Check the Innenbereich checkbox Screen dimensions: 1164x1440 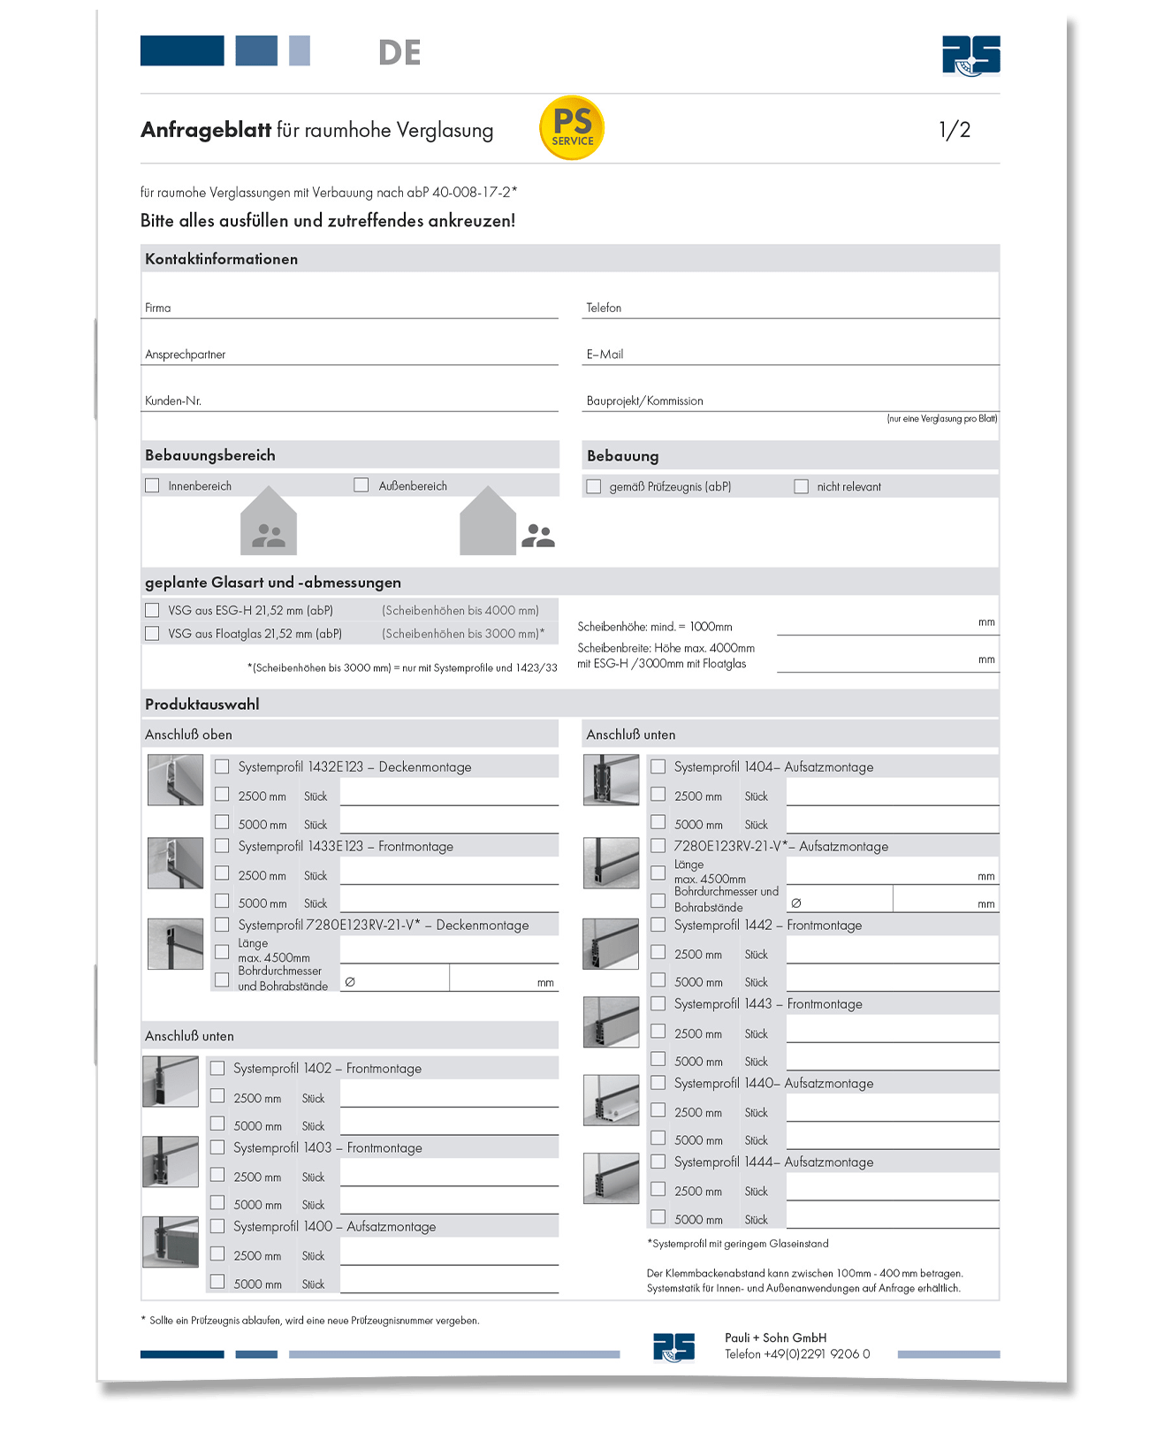[153, 485]
